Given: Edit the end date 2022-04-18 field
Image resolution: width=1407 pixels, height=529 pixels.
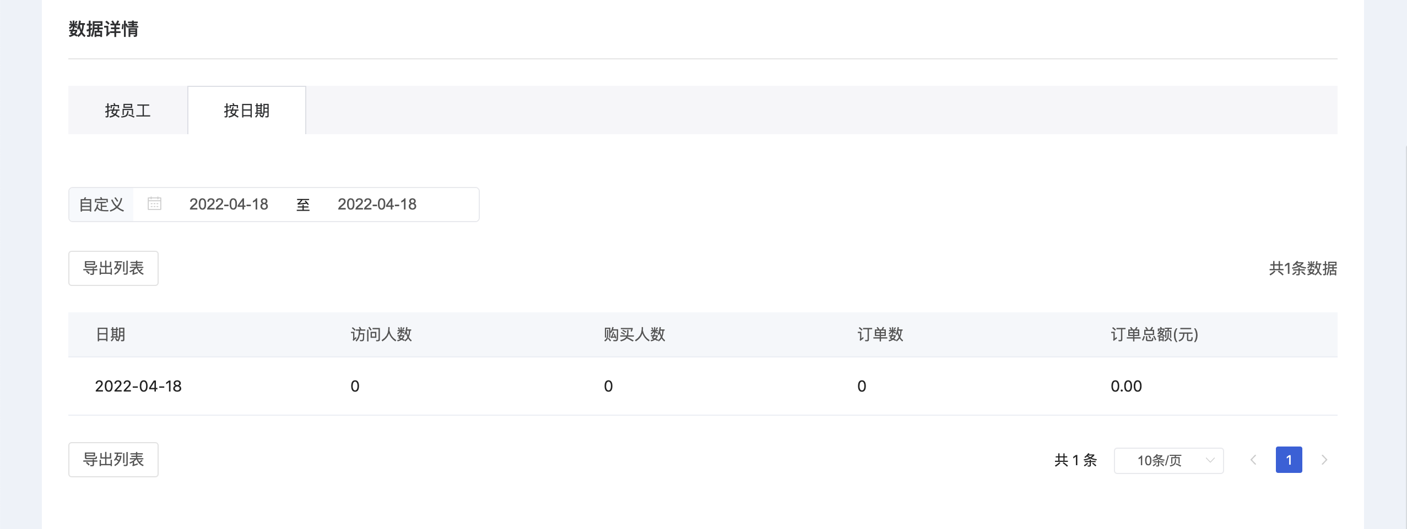Looking at the screenshot, I should (377, 205).
